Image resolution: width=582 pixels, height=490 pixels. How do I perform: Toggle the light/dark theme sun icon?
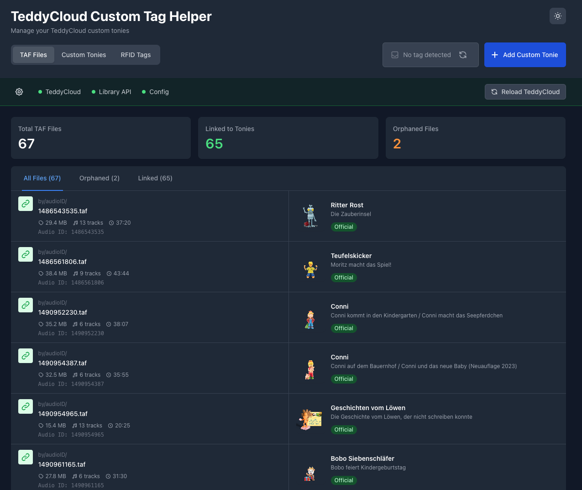coord(557,16)
